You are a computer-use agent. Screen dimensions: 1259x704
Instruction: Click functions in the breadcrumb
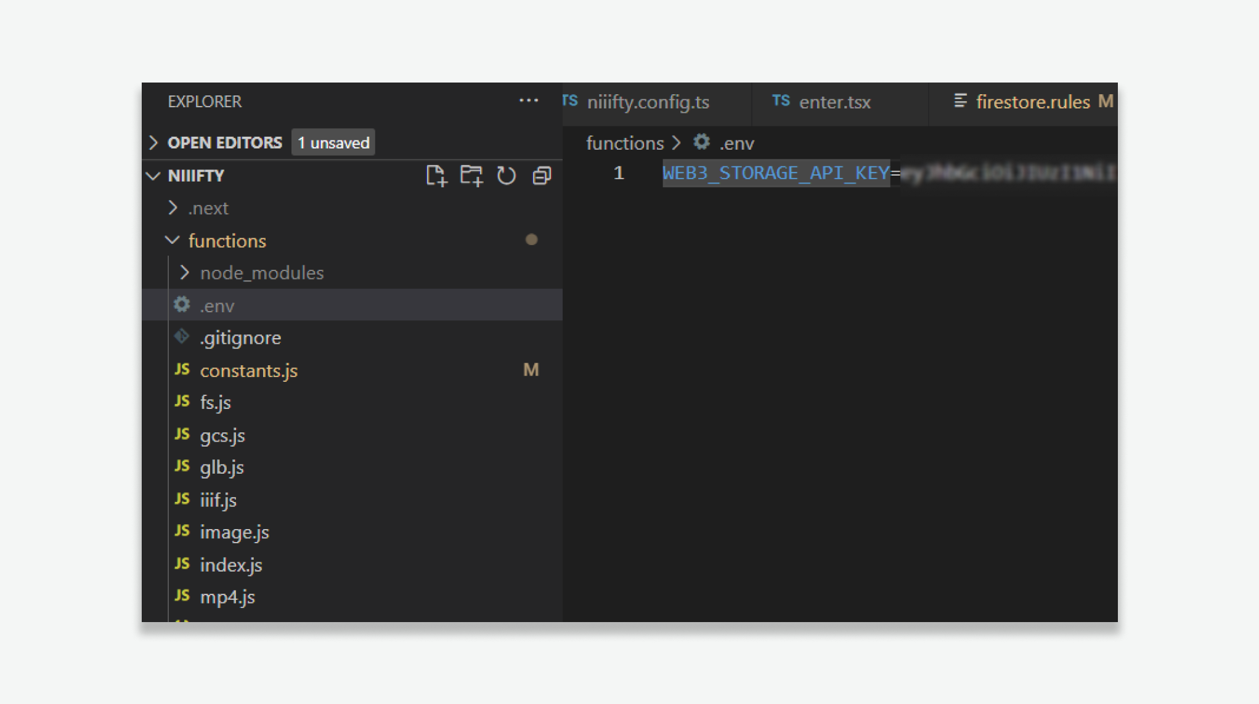[x=624, y=144]
